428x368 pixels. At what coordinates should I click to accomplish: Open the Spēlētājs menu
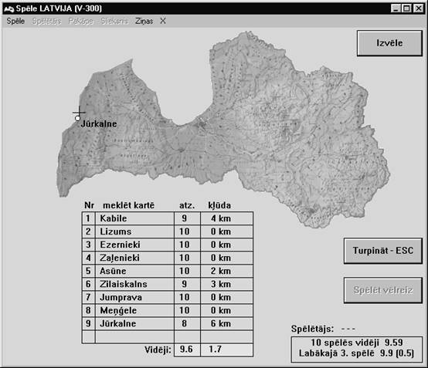pyautogui.click(x=46, y=21)
